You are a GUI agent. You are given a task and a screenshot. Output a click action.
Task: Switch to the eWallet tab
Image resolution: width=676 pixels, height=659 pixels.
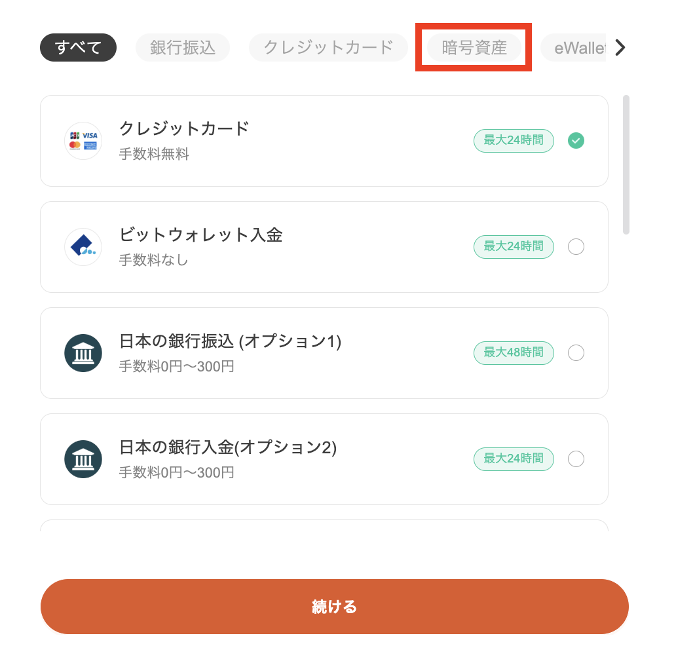coord(573,47)
